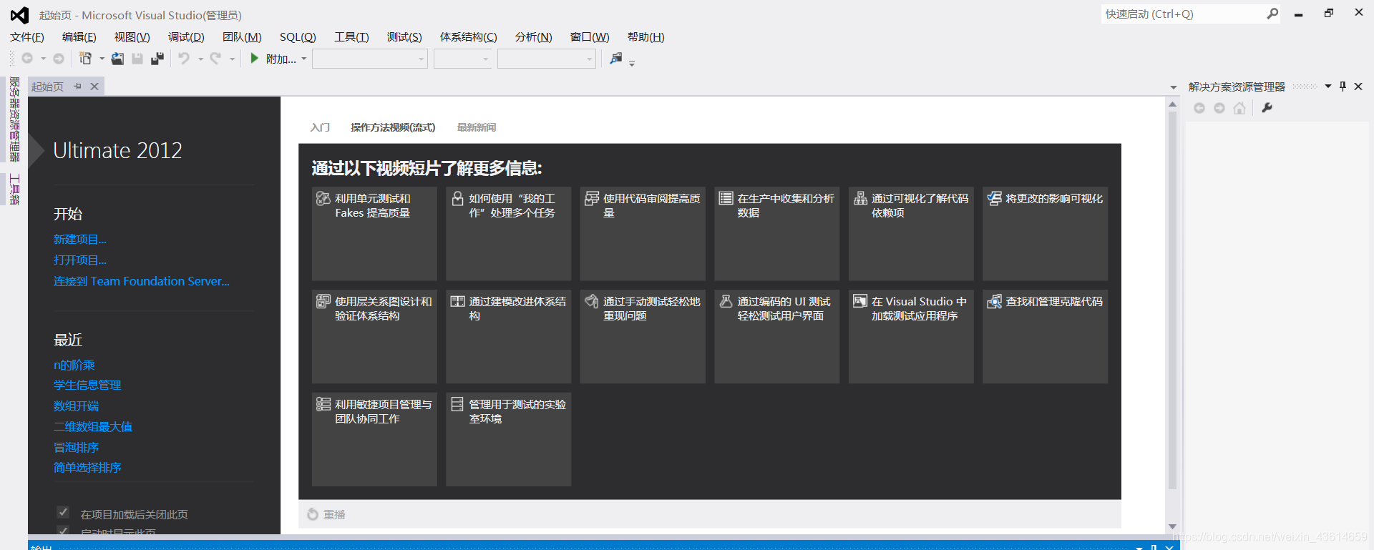
Task: Toggle 在项目加载后关闭此页 checkbox
Action: 63,512
